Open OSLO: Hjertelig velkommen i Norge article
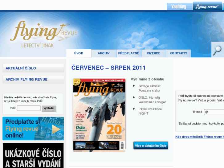 152,100
